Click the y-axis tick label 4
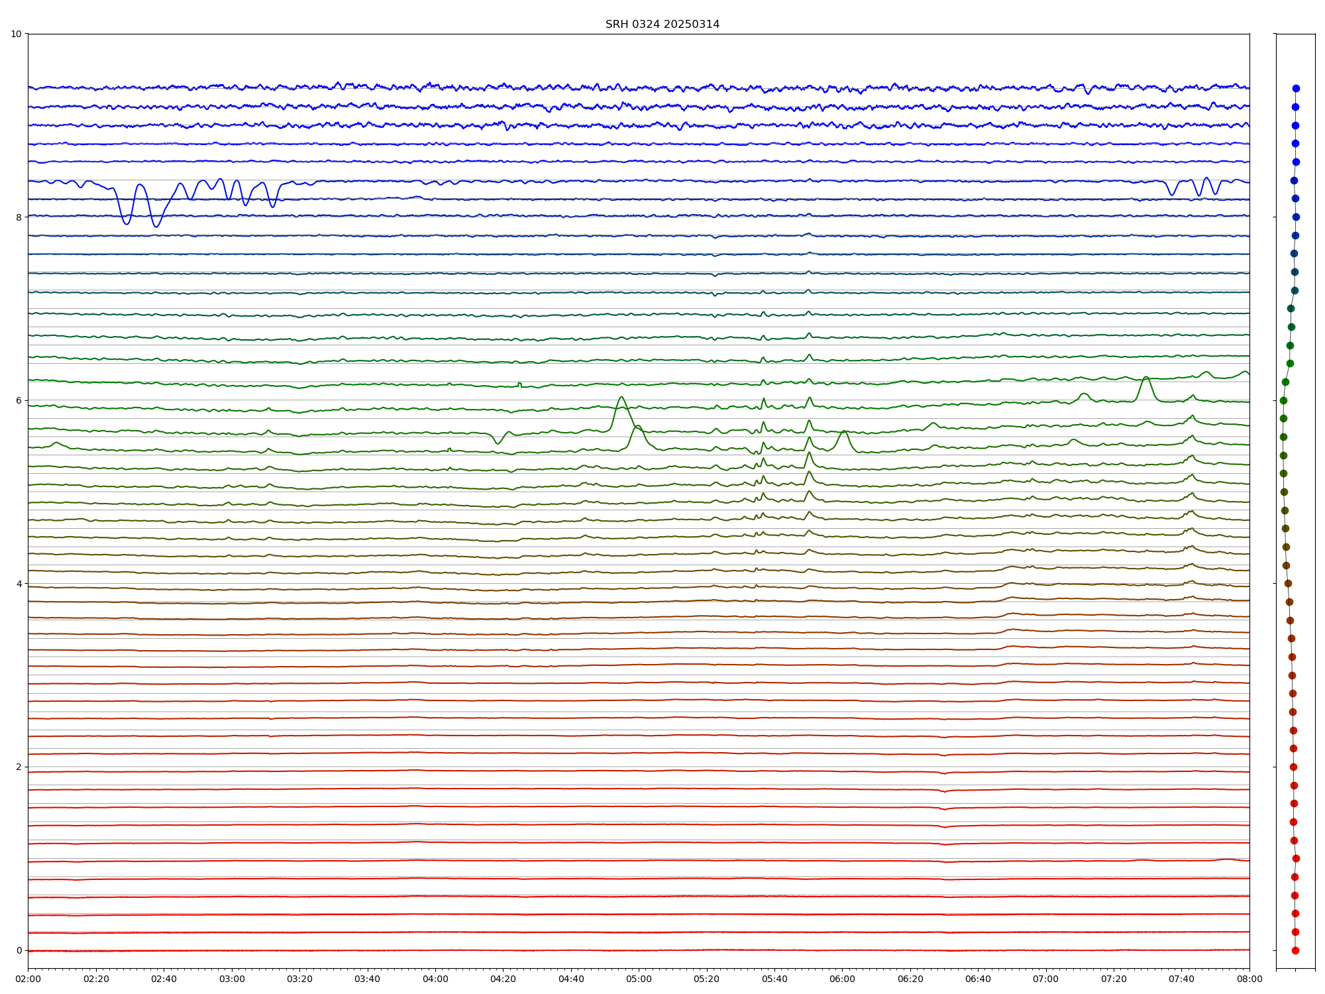 (19, 584)
